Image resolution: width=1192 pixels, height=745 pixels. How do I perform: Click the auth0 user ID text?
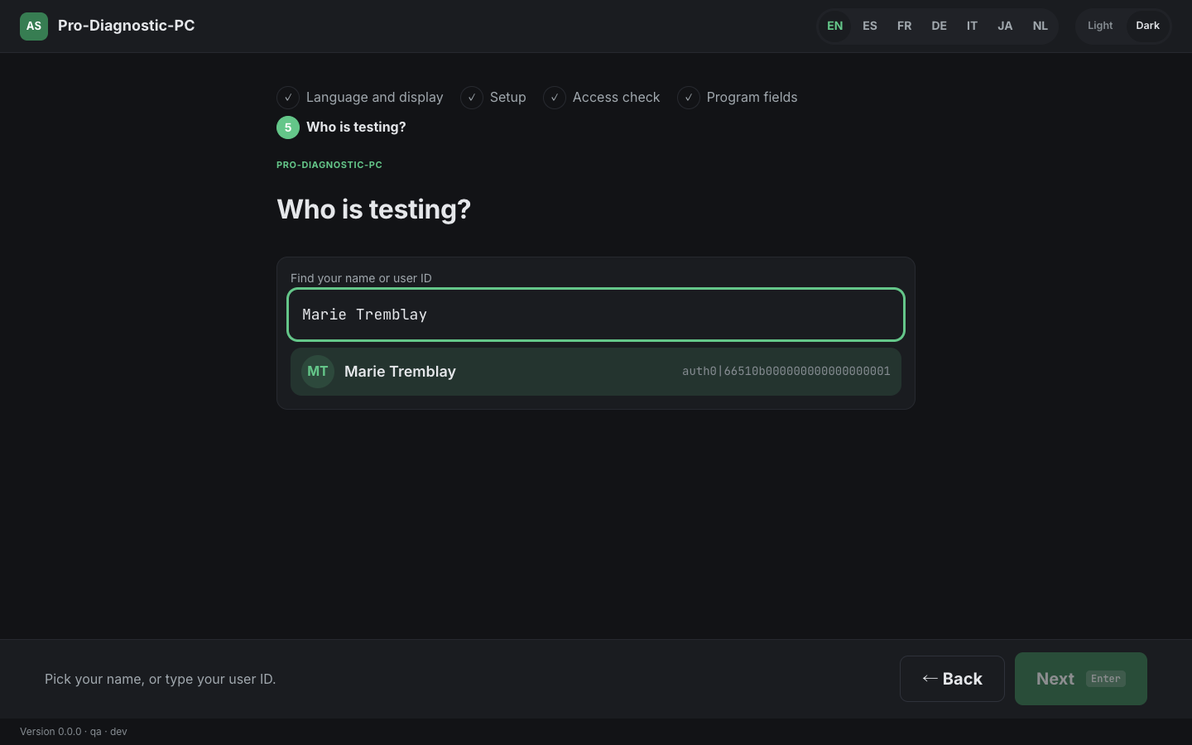[786, 372]
